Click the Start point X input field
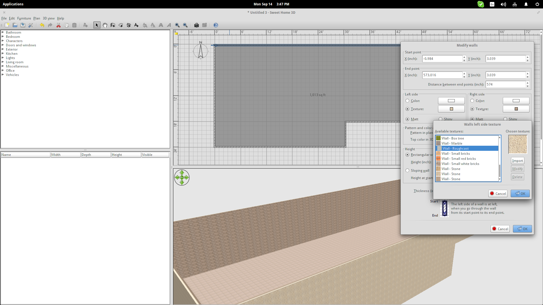Screen dimensions: 543x305 (x=442, y=59)
